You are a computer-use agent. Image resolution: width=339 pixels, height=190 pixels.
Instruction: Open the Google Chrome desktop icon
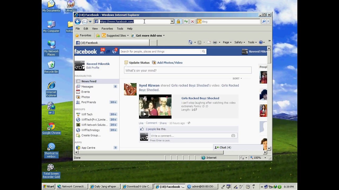(51, 129)
